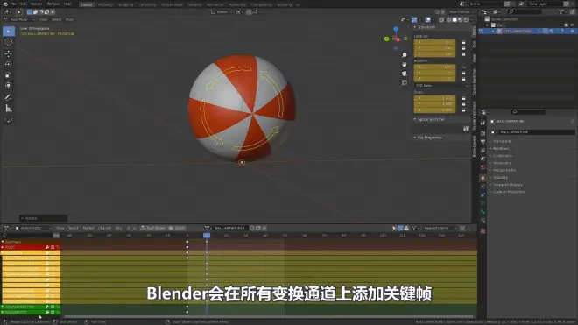578x325 pixels.
Task: Open the Pose Mode dropdown
Action: coord(19,19)
